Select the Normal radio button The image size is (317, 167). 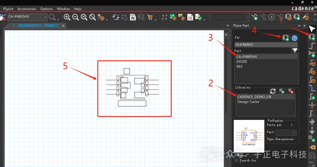click(x=236, y=156)
